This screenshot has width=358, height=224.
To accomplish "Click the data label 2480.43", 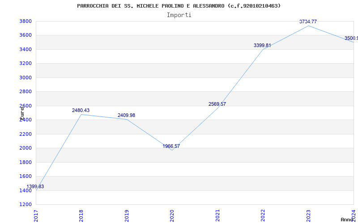I will pos(81,110).
